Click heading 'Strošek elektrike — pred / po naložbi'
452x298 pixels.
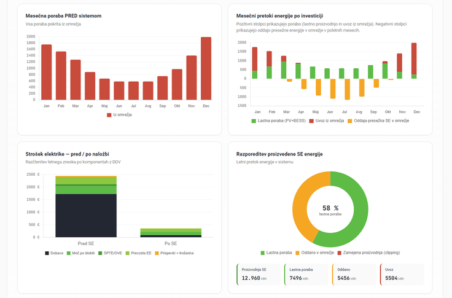(67, 154)
